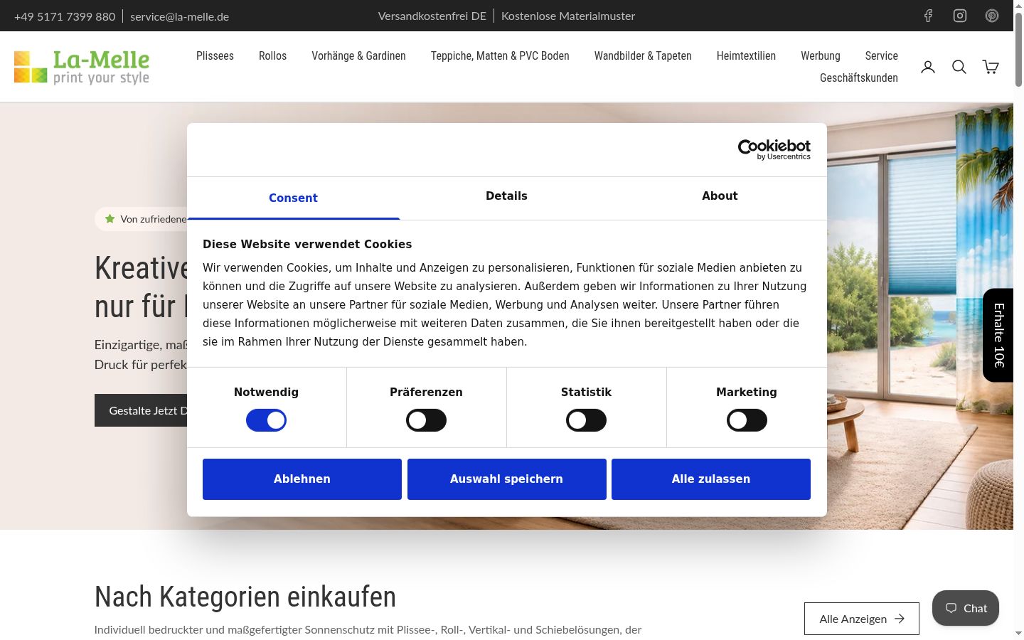Click the La-Melle logo
This screenshot has width=1024, height=640.
tap(82, 67)
